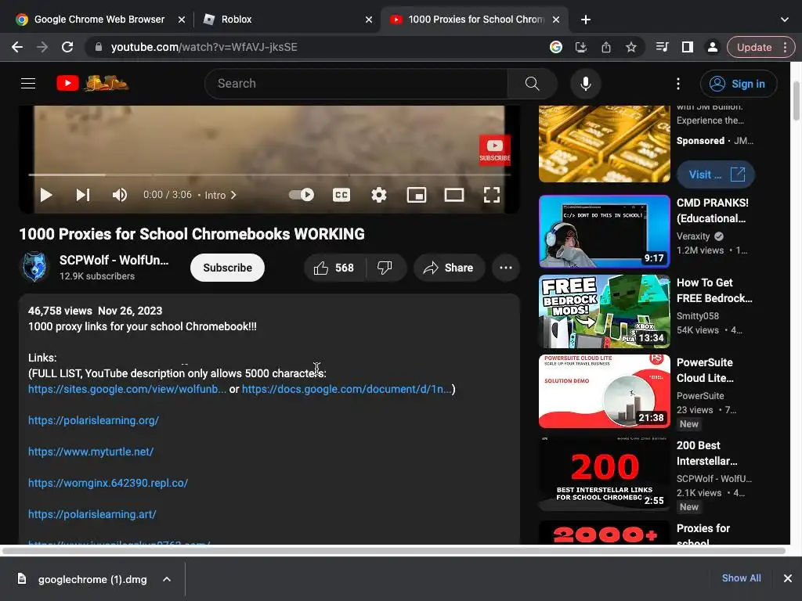Viewport: 802px width, 601px height.
Task: Click the YouTube search box
Action: point(356,83)
